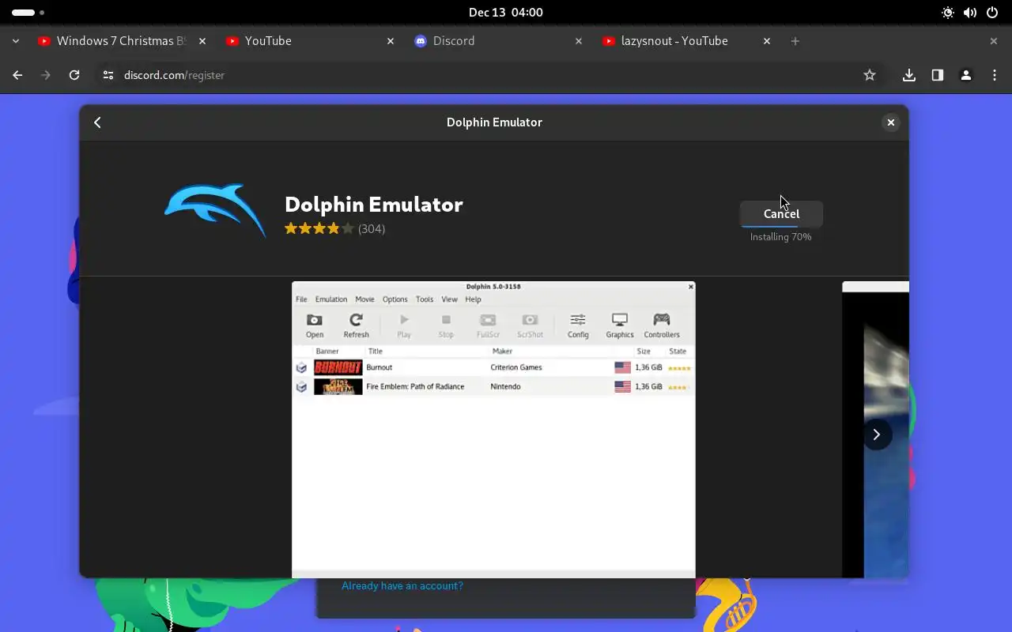Bookmark this page with star icon
Image resolution: width=1012 pixels, height=632 pixels.
point(870,75)
